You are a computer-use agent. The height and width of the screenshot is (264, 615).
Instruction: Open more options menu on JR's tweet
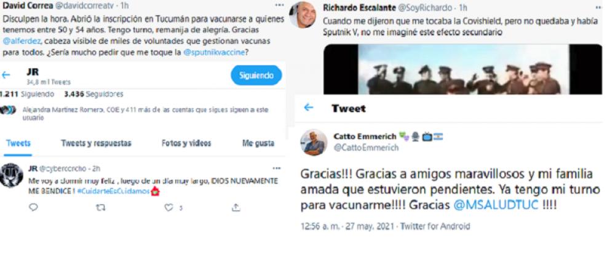pyautogui.click(x=277, y=168)
